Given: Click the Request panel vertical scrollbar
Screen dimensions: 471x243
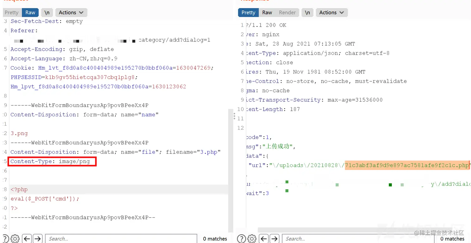Looking at the screenshot, I should pos(231,171).
